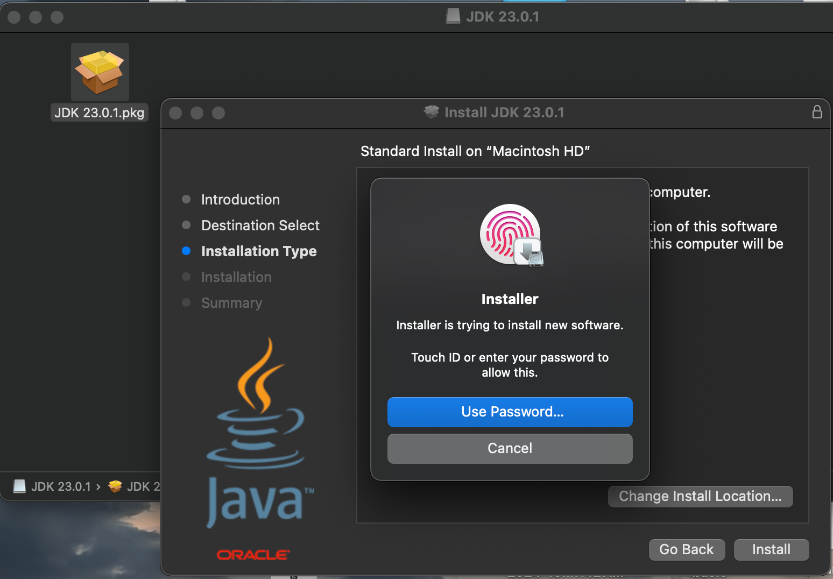Image resolution: width=833 pixels, height=579 pixels.
Task: Click the Touch ID or enter password text
Action: [510, 365]
